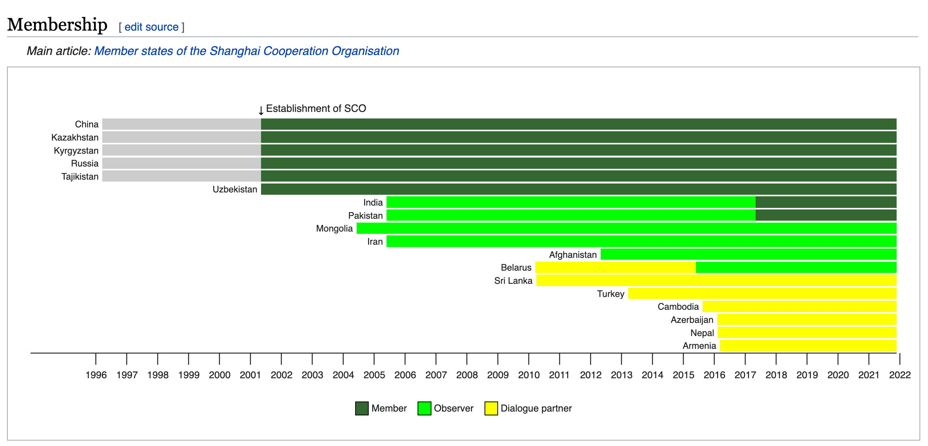Click the dark green Member legend swatch
Screen dimensions: 928x446
point(362,408)
